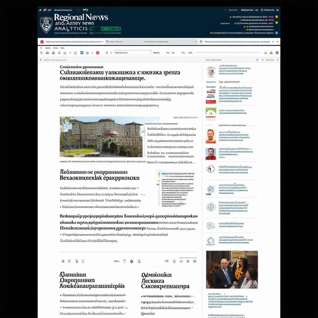Toggle the orange square indicator in header

tap(277, 17)
